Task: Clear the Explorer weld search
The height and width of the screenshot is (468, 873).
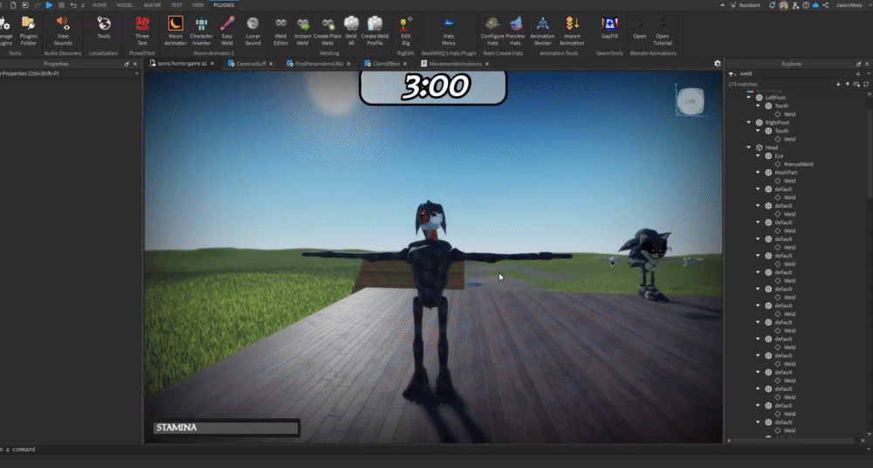Action: [x=858, y=73]
